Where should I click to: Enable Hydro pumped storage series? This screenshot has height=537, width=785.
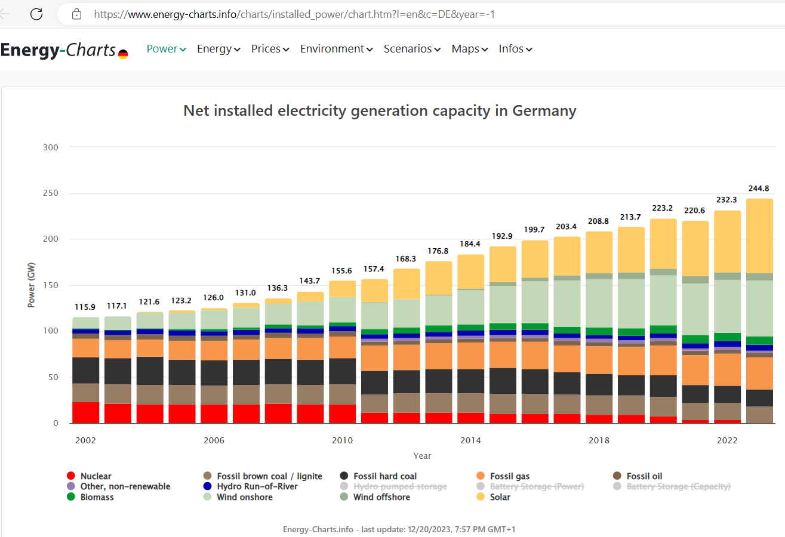click(x=393, y=486)
